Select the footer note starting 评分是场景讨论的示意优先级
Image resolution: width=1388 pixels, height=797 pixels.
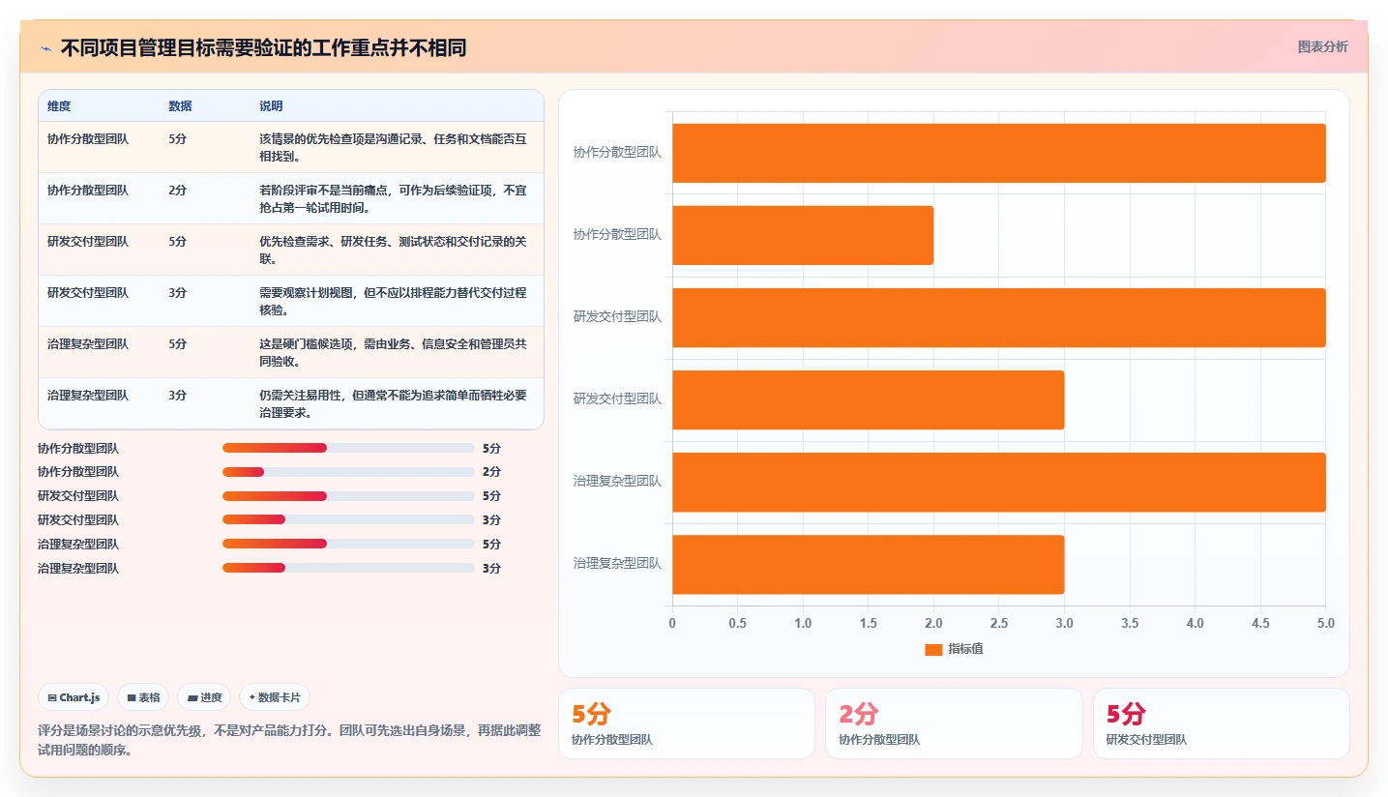(289, 740)
